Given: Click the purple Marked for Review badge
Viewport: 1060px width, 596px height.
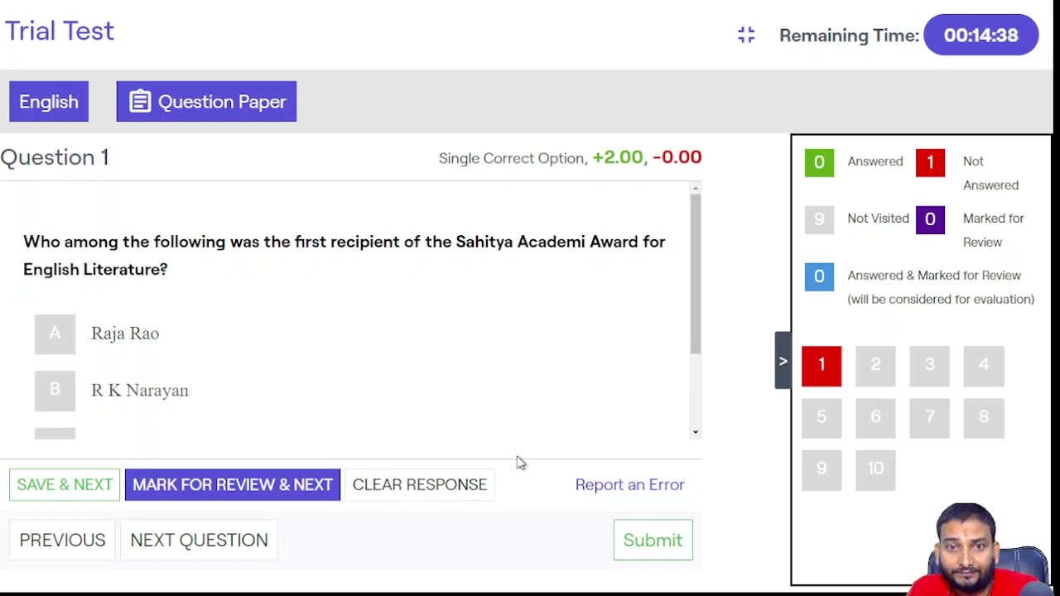Looking at the screenshot, I should click(x=930, y=219).
